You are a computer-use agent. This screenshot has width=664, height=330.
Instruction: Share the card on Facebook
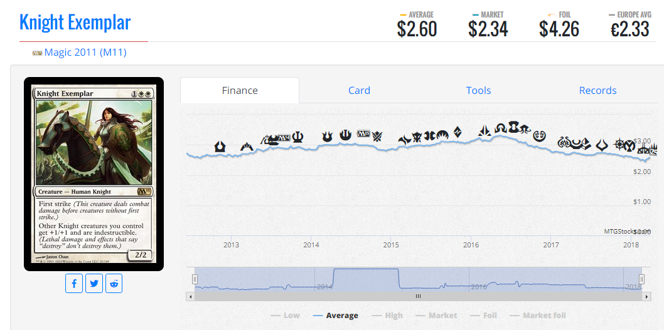(x=73, y=284)
